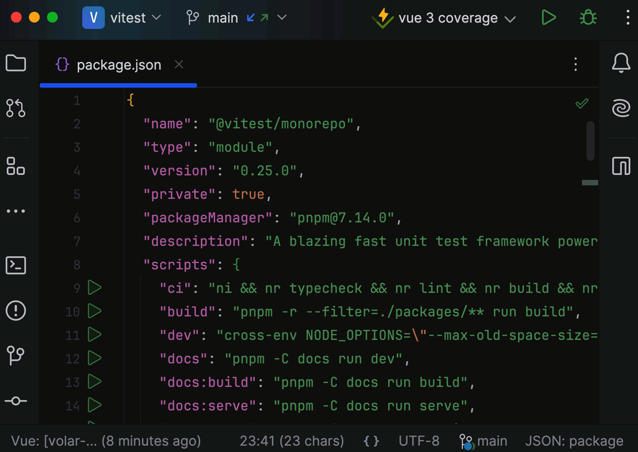Select the package.json editor tab

click(119, 65)
